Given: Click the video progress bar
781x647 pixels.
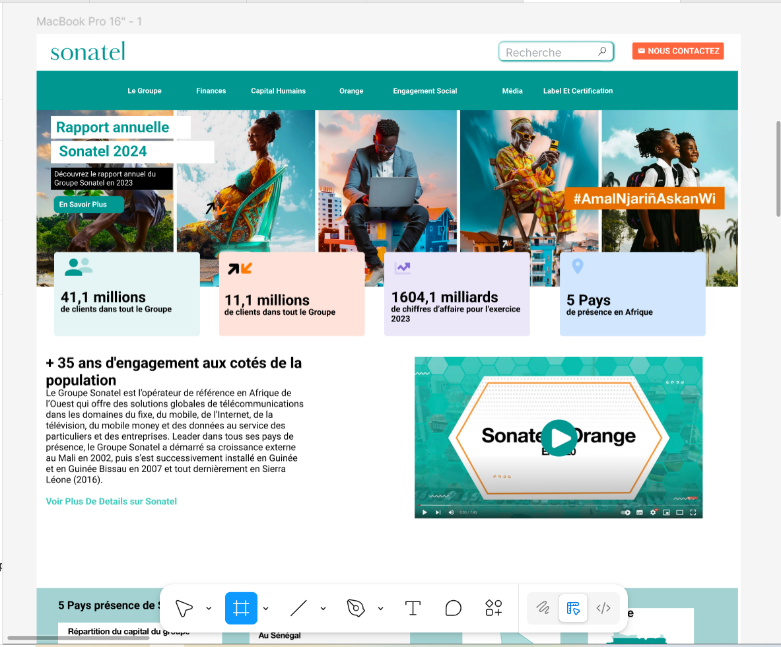Looking at the screenshot, I should (x=559, y=506).
